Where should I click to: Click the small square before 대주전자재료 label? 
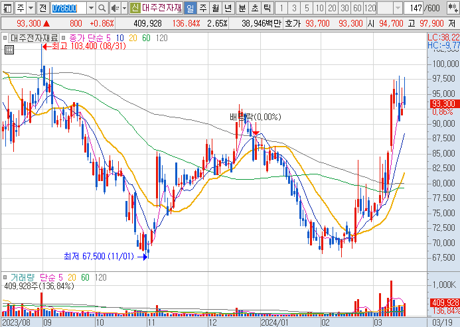point(5,38)
